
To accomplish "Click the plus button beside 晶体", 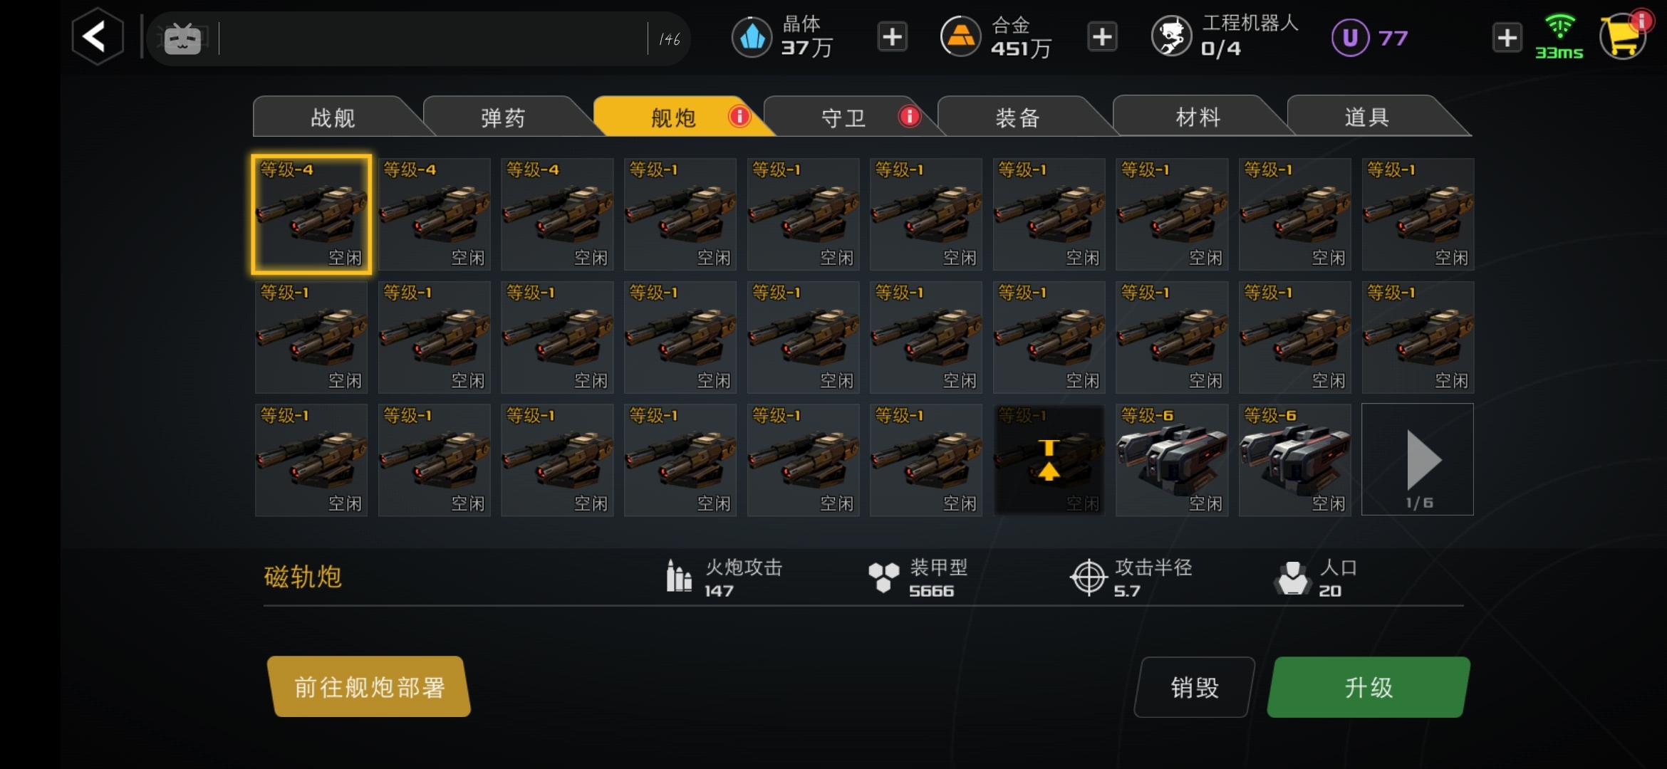I will (892, 36).
